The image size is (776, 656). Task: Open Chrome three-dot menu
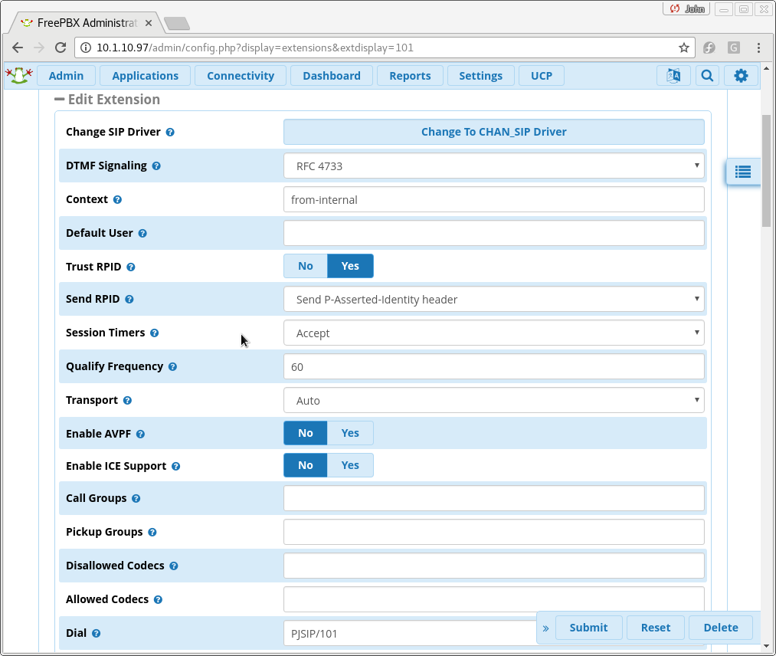point(758,48)
